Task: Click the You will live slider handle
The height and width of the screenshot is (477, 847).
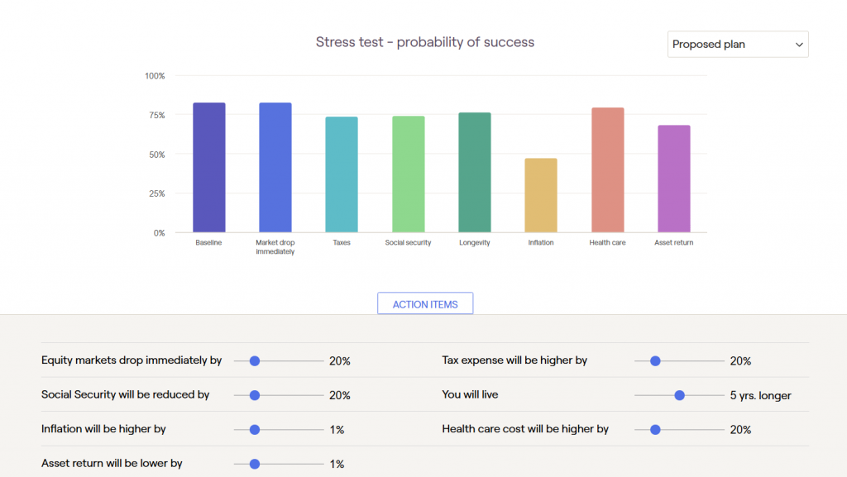Action: click(680, 395)
